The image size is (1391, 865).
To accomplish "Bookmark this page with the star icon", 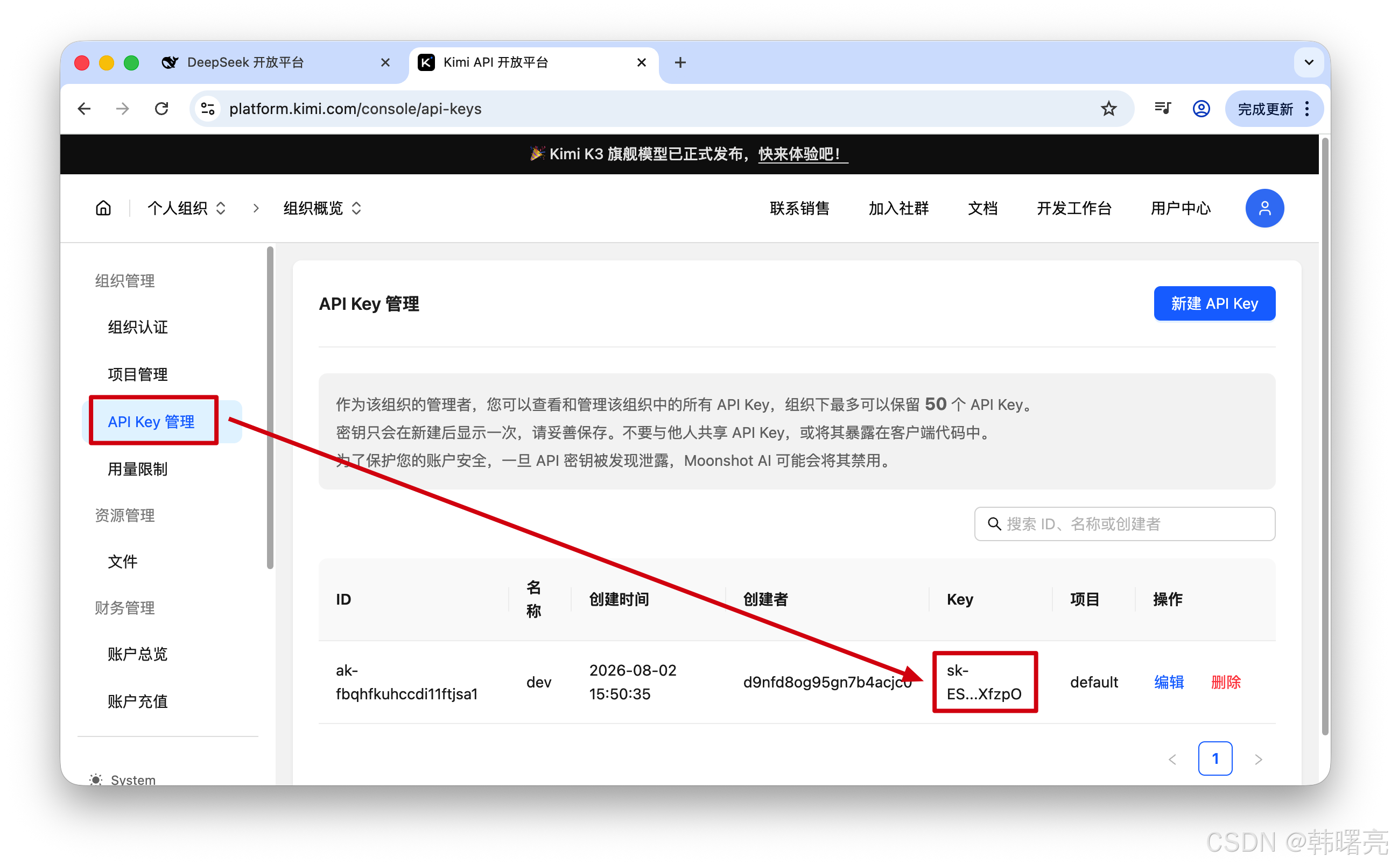I will point(1108,109).
